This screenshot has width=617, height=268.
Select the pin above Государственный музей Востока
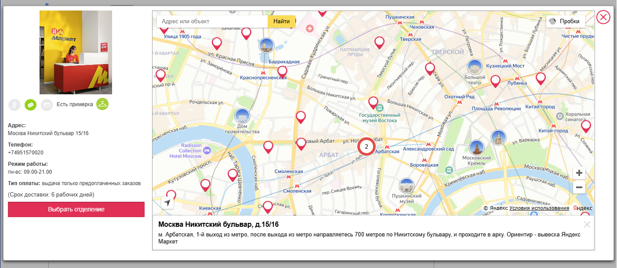373,103
